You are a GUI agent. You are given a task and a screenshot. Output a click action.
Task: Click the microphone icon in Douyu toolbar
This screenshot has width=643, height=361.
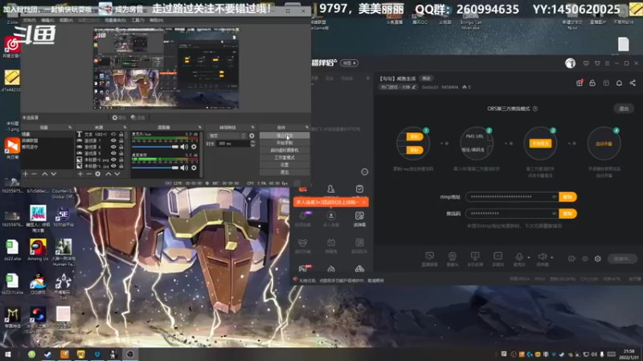click(x=519, y=257)
